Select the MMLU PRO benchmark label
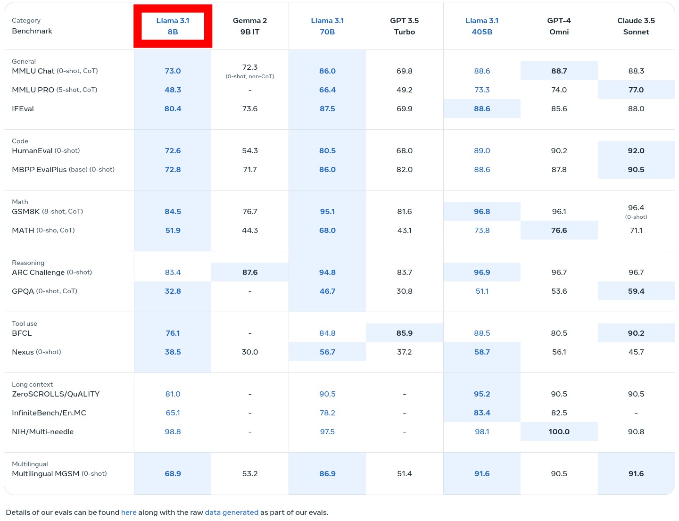 click(x=55, y=90)
